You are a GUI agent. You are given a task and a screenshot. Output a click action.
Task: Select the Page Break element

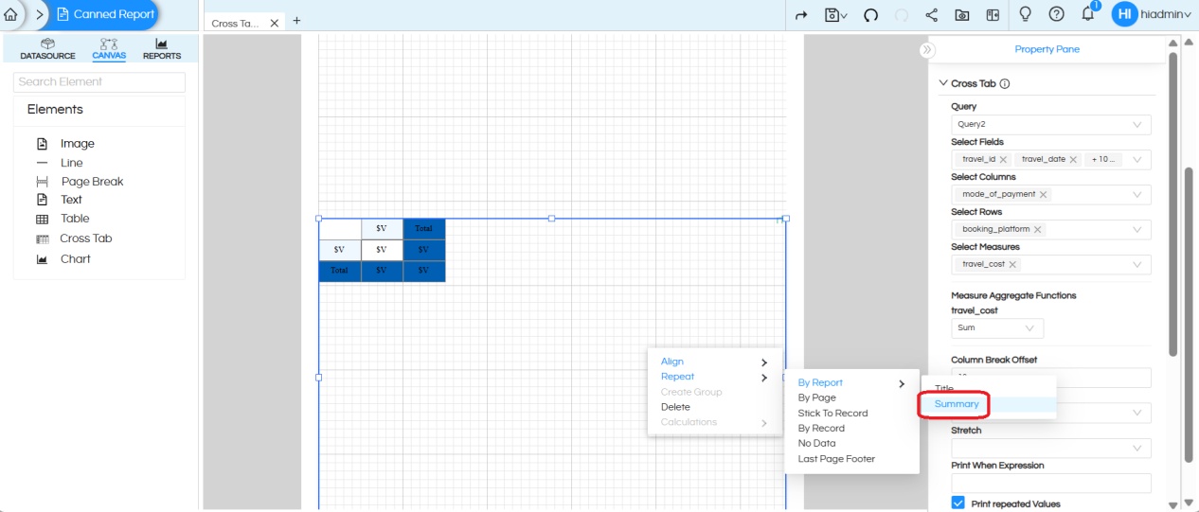pos(92,182)
